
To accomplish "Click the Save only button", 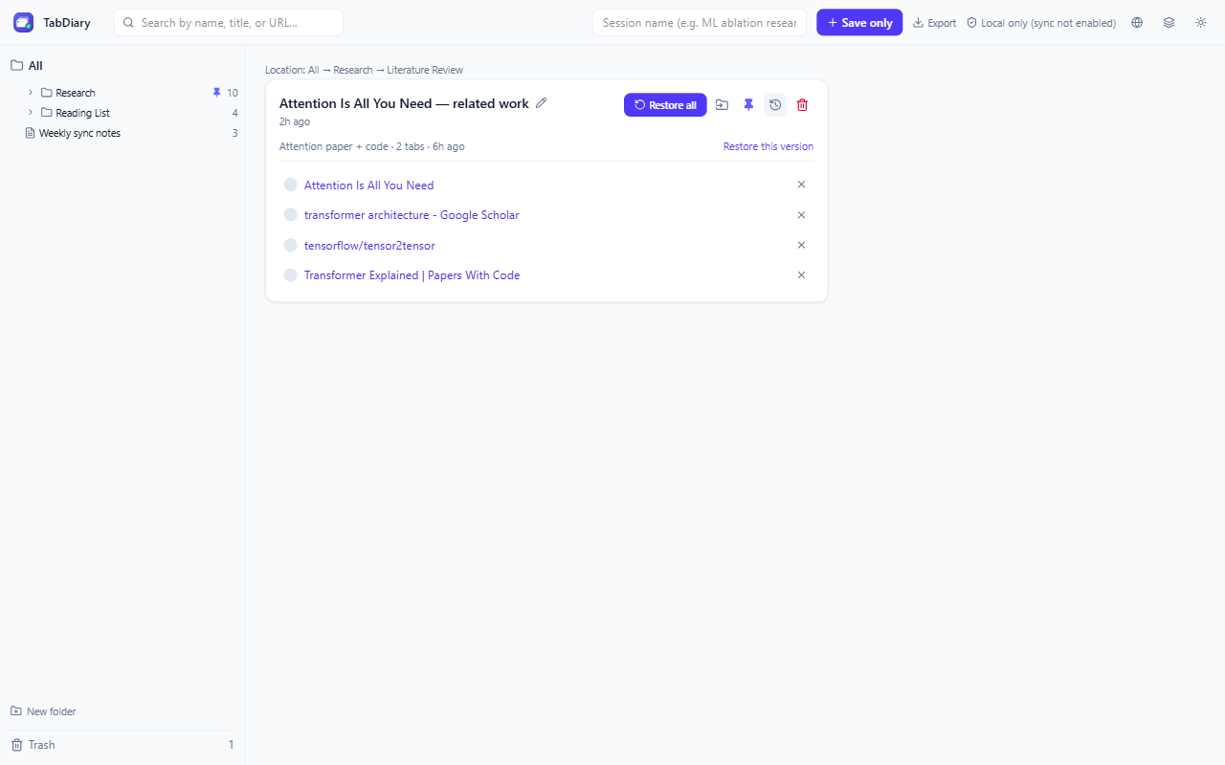I will [859, 22].
